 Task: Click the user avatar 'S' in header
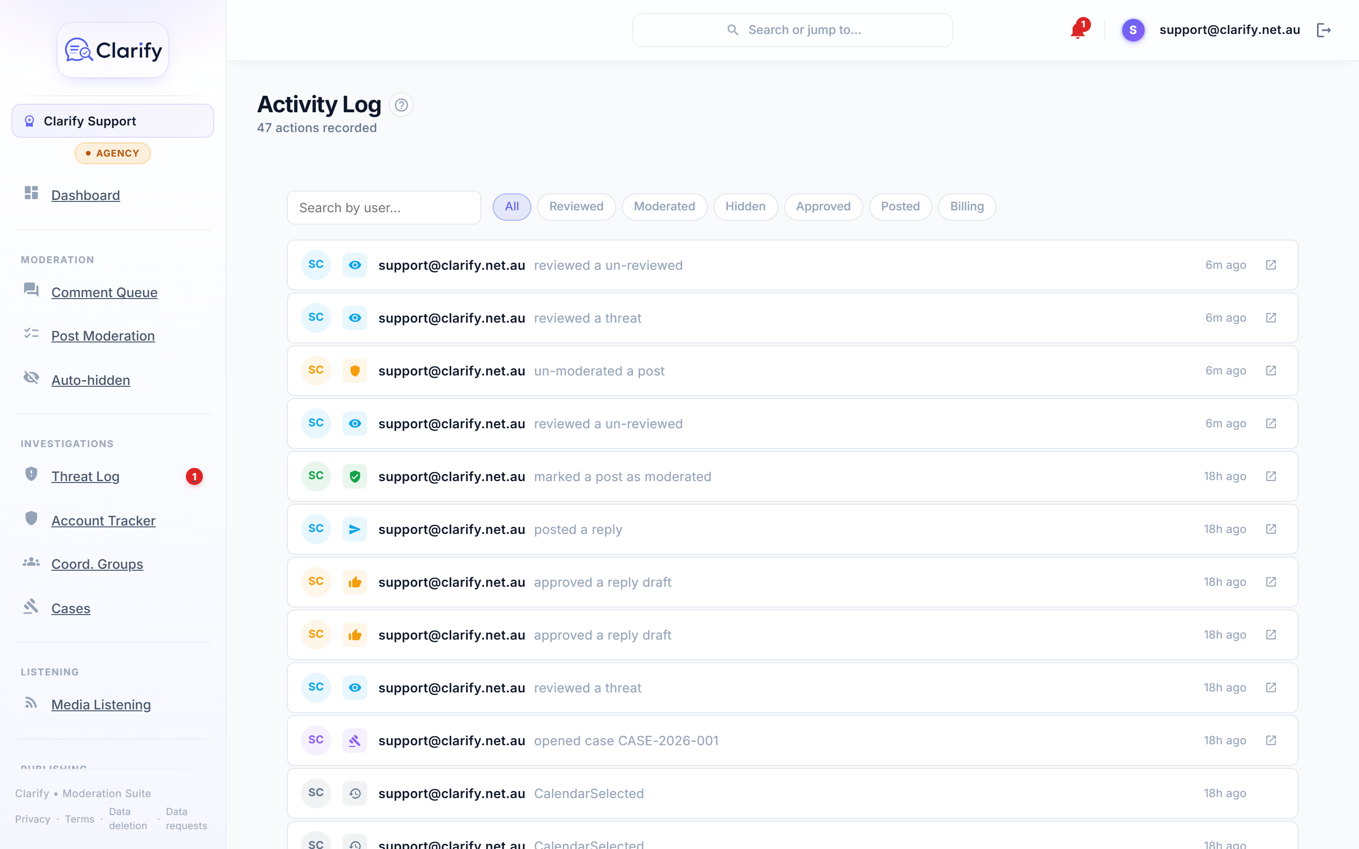(1132, 30)
